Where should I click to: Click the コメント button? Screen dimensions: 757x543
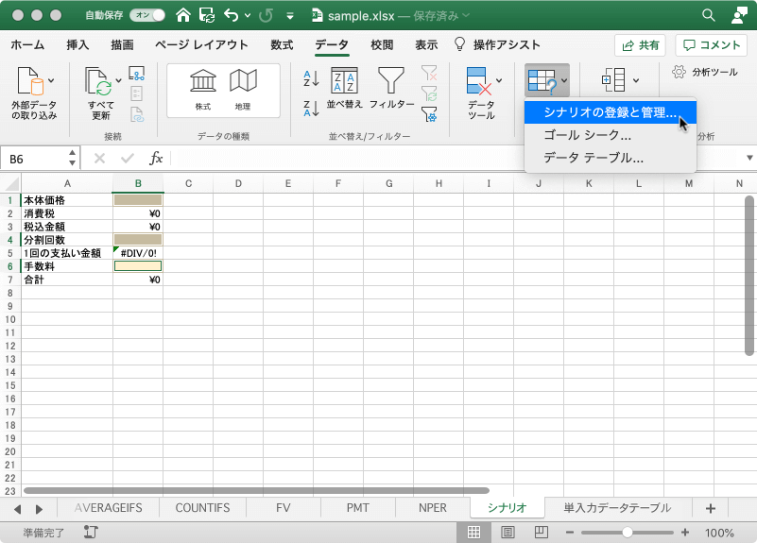(712, 45)
